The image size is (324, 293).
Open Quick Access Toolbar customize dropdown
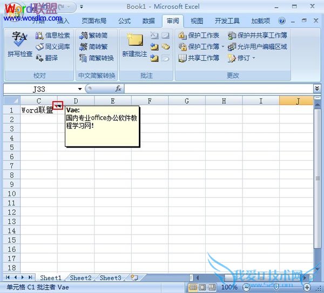tap(82, 7)
